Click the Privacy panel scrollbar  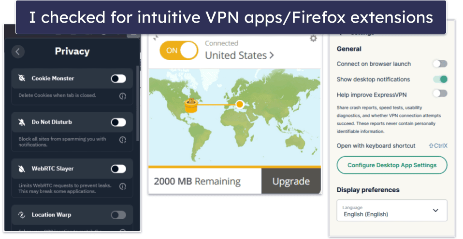(x=138, y=103)
